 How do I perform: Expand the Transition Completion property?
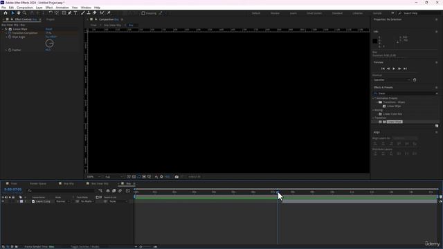tap(6, 33)
